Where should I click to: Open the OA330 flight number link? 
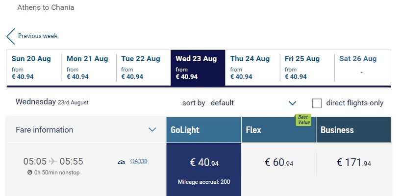coord(139,162)
